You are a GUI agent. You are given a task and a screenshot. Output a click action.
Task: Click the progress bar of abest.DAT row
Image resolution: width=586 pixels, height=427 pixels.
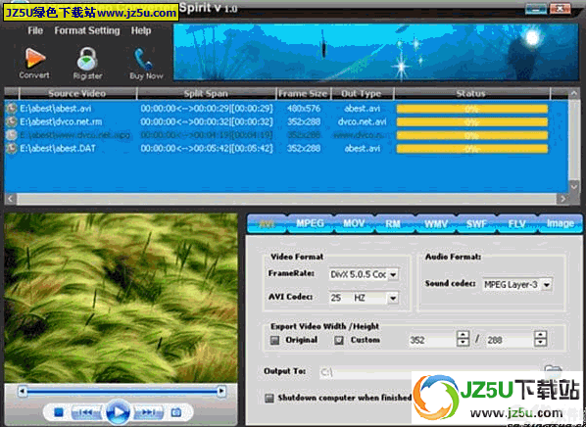click(x=472, y=149)
